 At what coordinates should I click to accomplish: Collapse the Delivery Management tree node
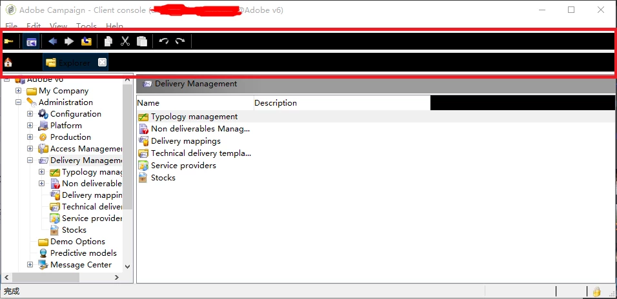click(30, 160)
